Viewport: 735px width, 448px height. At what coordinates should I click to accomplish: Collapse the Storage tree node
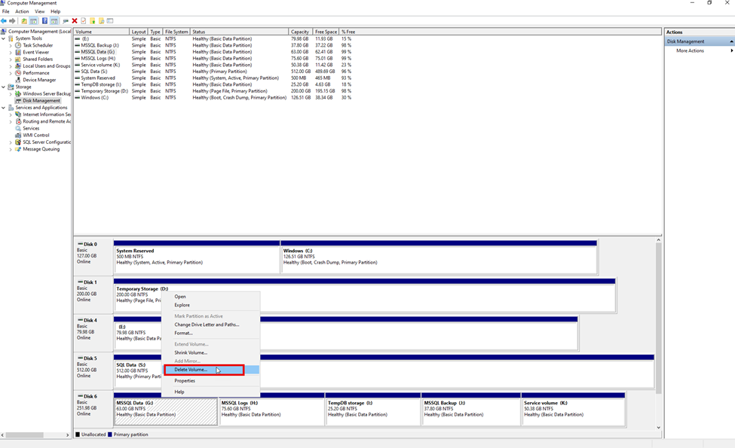click(x=3, y=87)
